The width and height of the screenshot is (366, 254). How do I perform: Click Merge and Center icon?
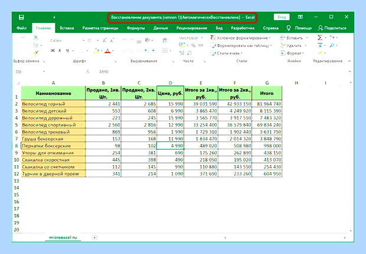165,50
